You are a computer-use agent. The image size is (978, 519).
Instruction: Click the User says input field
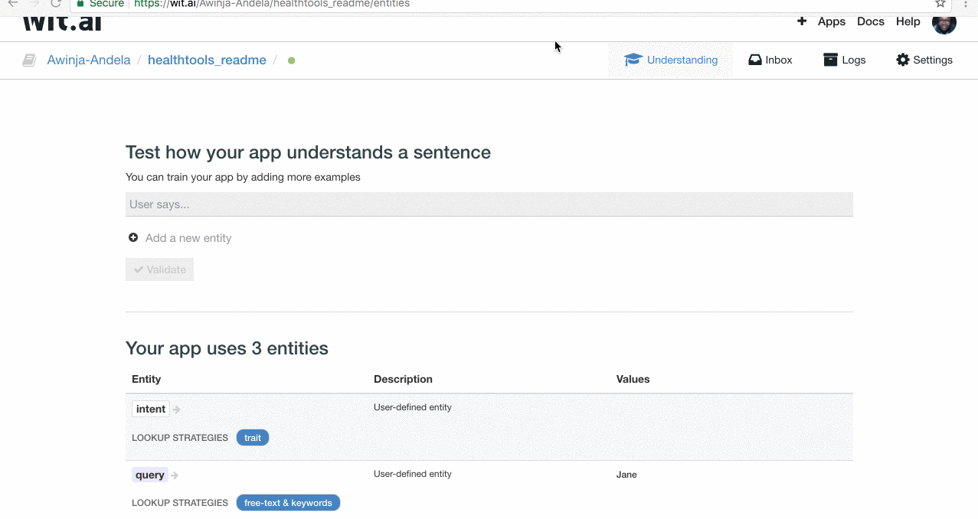coord(489,204)
